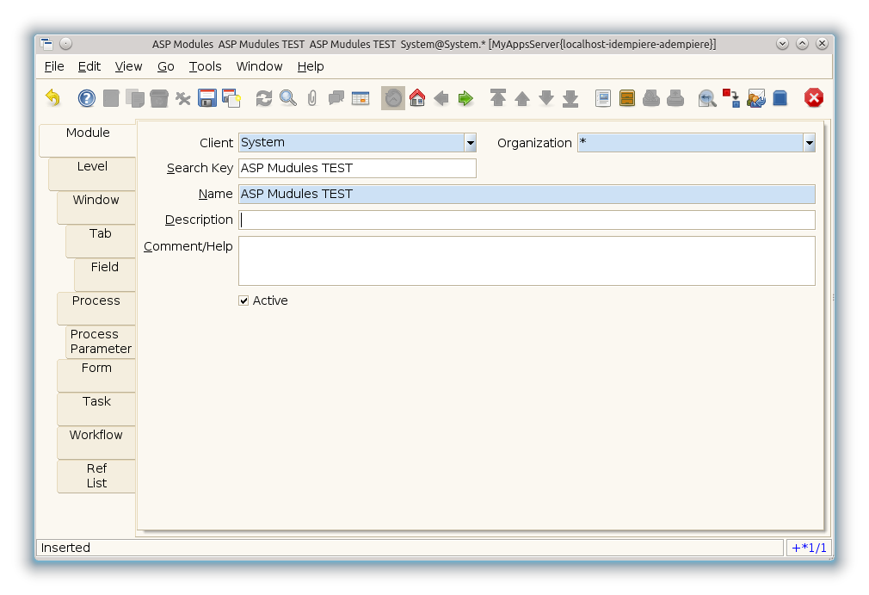The image size is (869, 595).
Task: Switch to the Process Parameter tab
Action: [x=101, y=342]
